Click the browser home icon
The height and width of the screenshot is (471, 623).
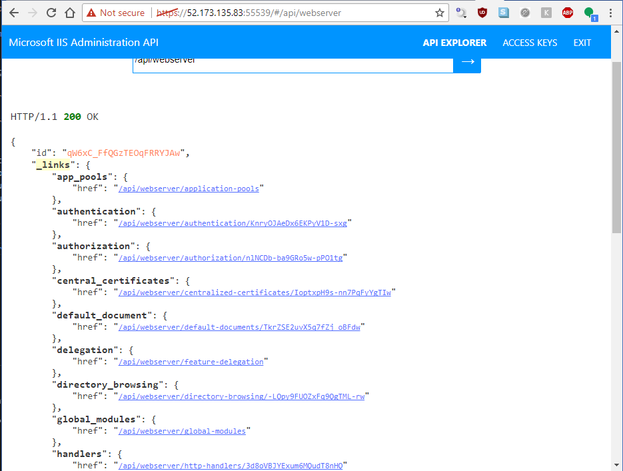[x=70, y=12]
